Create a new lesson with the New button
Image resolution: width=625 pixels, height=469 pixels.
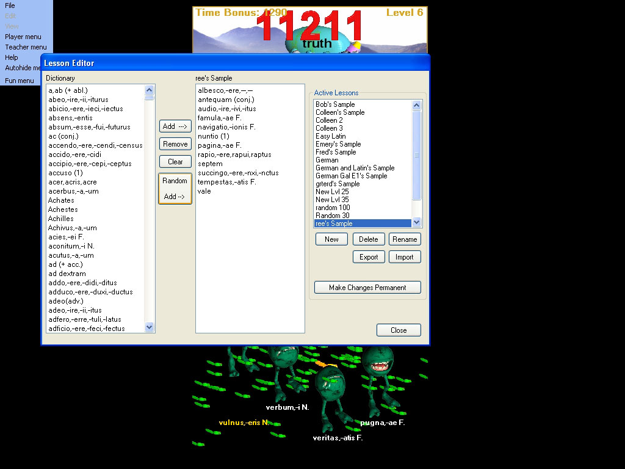pyautogui.click(x=331, y=239)
